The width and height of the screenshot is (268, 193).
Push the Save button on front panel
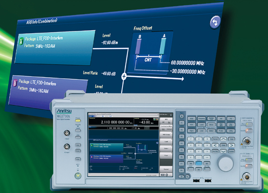point(78,145)
